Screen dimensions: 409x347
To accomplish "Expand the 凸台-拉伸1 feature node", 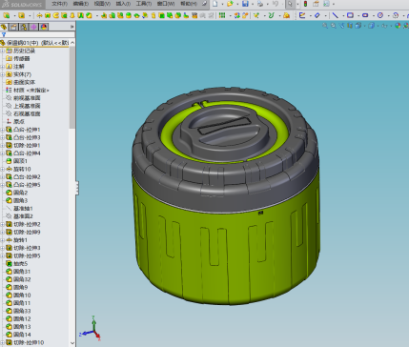I will 3,130.
